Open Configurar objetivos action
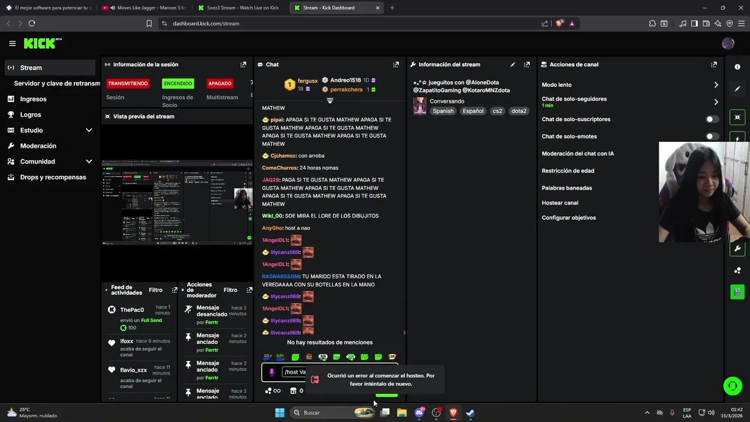Image resolution: width=750 pixels, height=422 pixels. (568, 217)
